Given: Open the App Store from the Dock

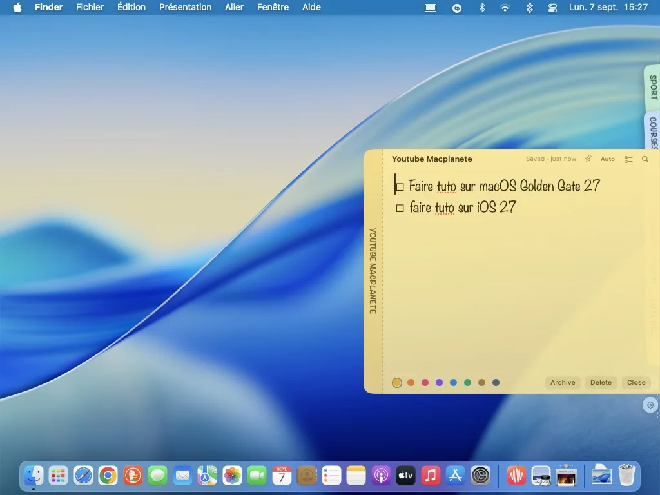Looking at the screenshot, I should [456, 476].
